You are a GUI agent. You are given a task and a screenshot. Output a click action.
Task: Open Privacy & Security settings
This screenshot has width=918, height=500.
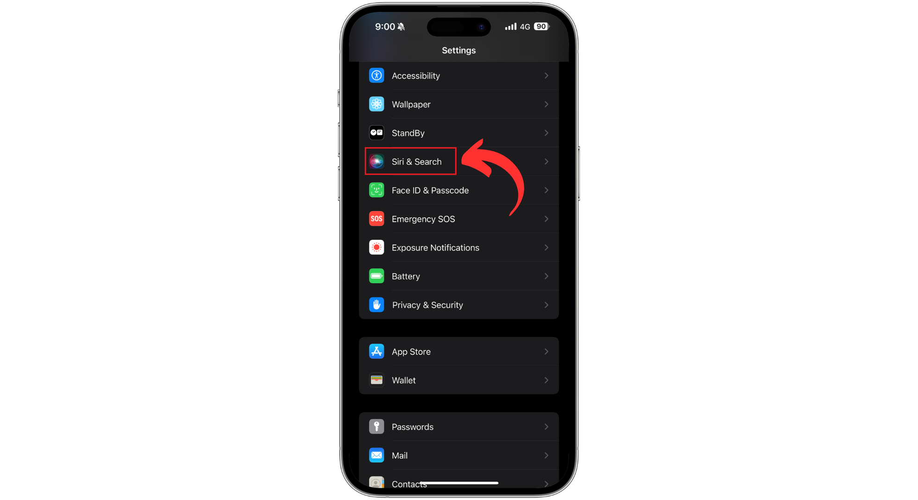click(x=459, y=305)
